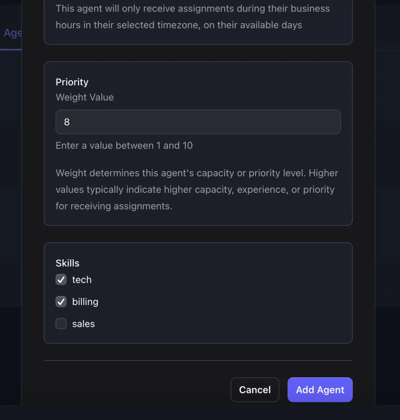Click the Priority section heading

pyautogui.click(x=72, y=82)
